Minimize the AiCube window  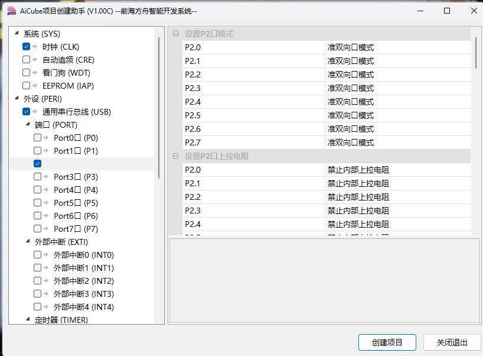click(420, 11)
